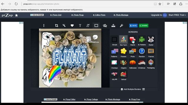Select the Borders frame tool
The height and width of the screenshot is (105, 188).
click(x=96, y=25)
